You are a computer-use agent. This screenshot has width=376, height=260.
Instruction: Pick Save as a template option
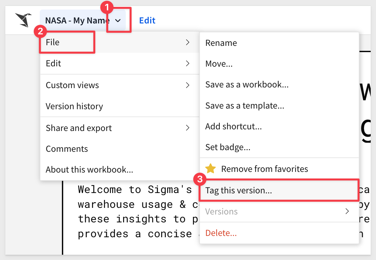coord(245,106)
